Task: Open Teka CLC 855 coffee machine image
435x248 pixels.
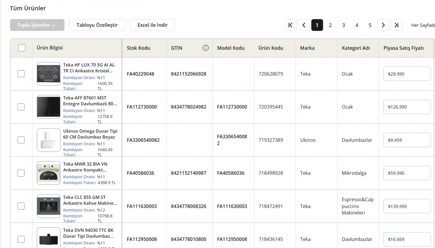Action: [48, 206]
